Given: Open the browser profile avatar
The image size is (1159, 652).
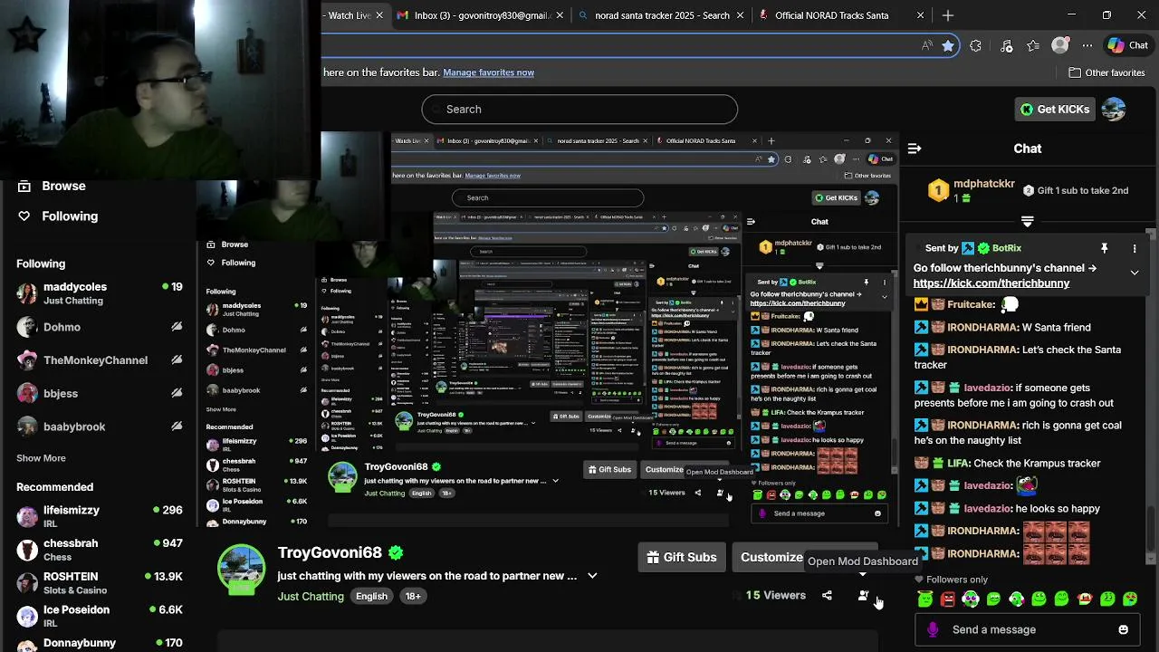Looking at the screenshot, I should [x=1060, y=45].
